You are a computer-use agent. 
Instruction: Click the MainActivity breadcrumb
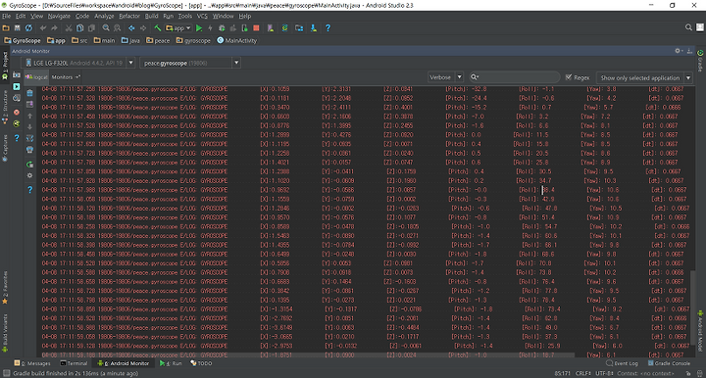[237, 40]
